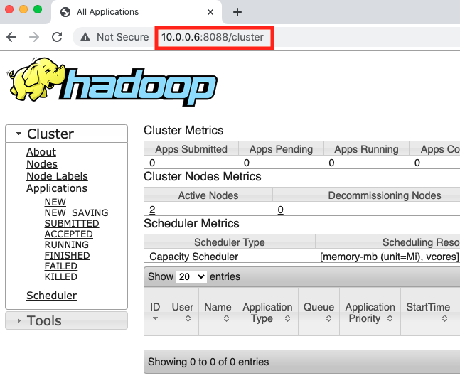Viewport: 460px width, 378px height.
Task: Collapse the Cluster section arrow
Action: (x=18, y=134)
